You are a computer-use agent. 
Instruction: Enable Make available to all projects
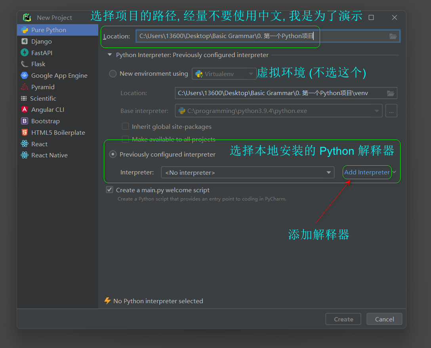pos(125,139)
